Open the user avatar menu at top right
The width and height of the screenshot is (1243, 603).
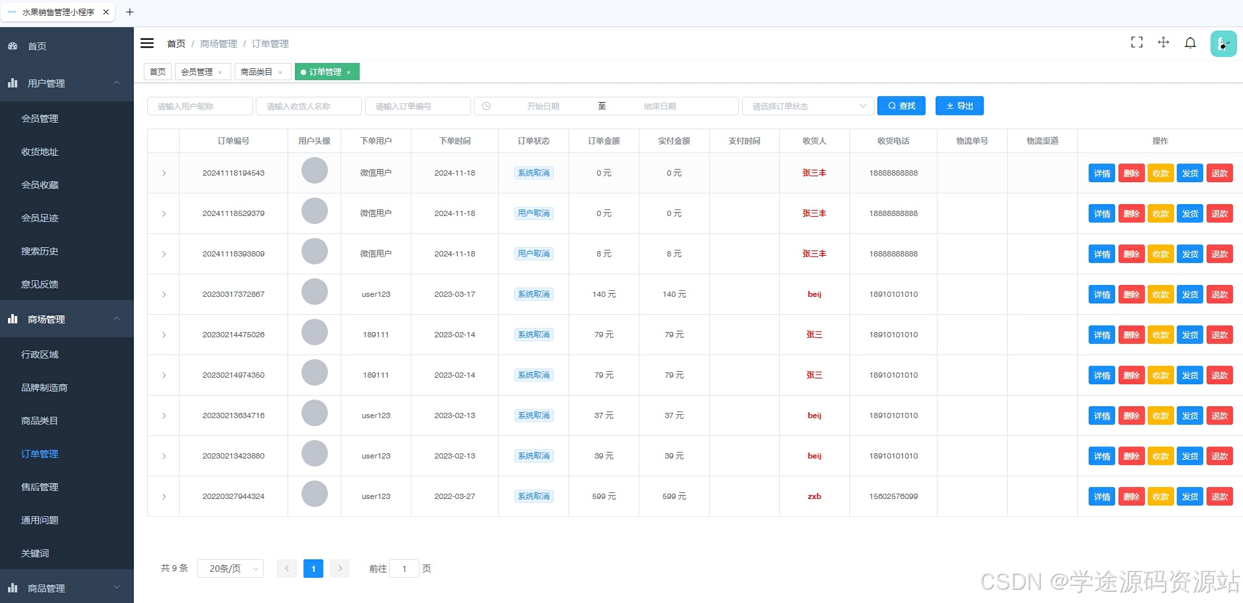coord(1223,44)
